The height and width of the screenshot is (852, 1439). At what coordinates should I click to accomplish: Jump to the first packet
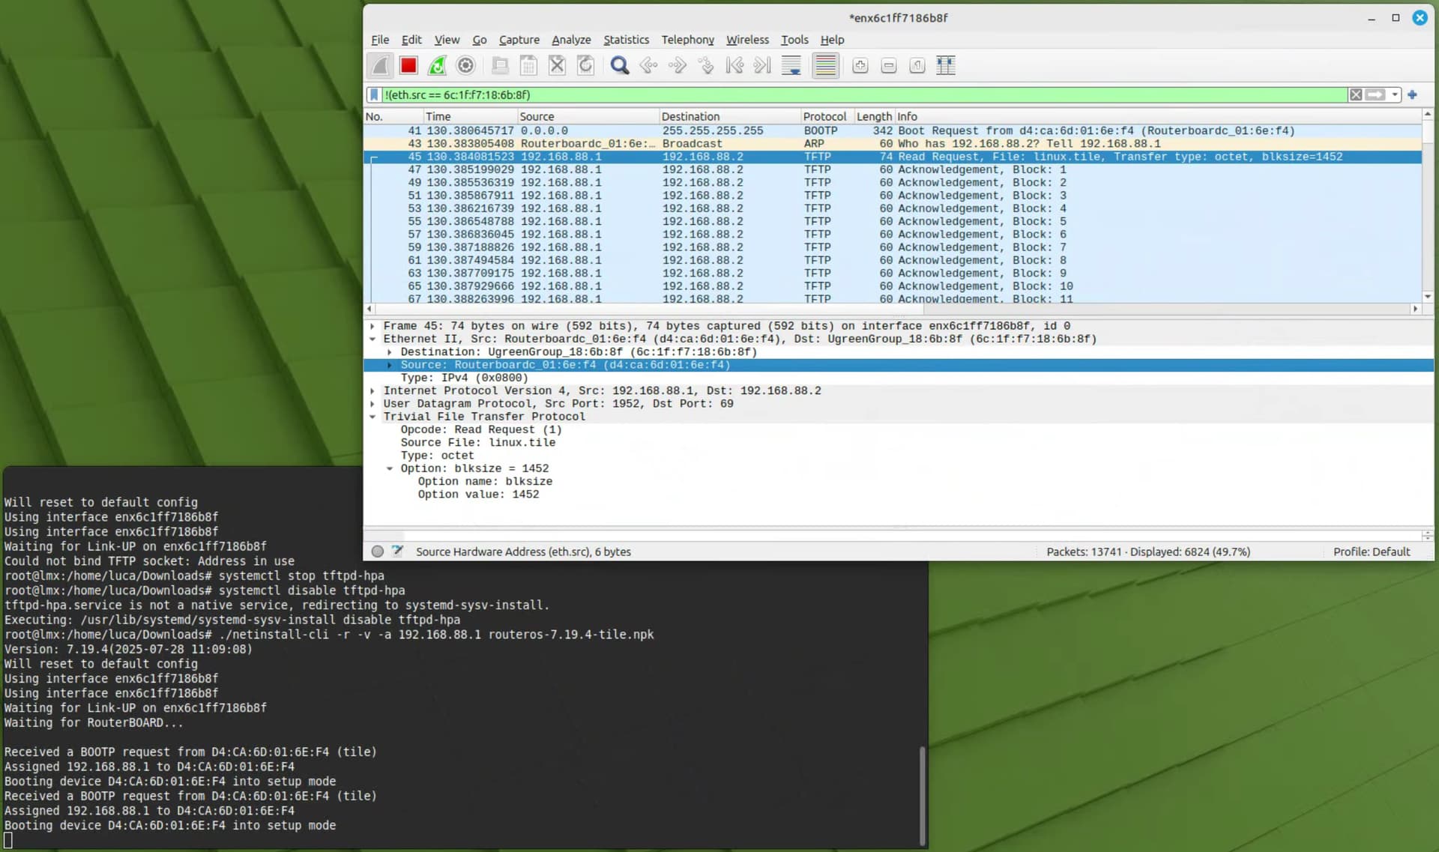[x=734, y=66]
